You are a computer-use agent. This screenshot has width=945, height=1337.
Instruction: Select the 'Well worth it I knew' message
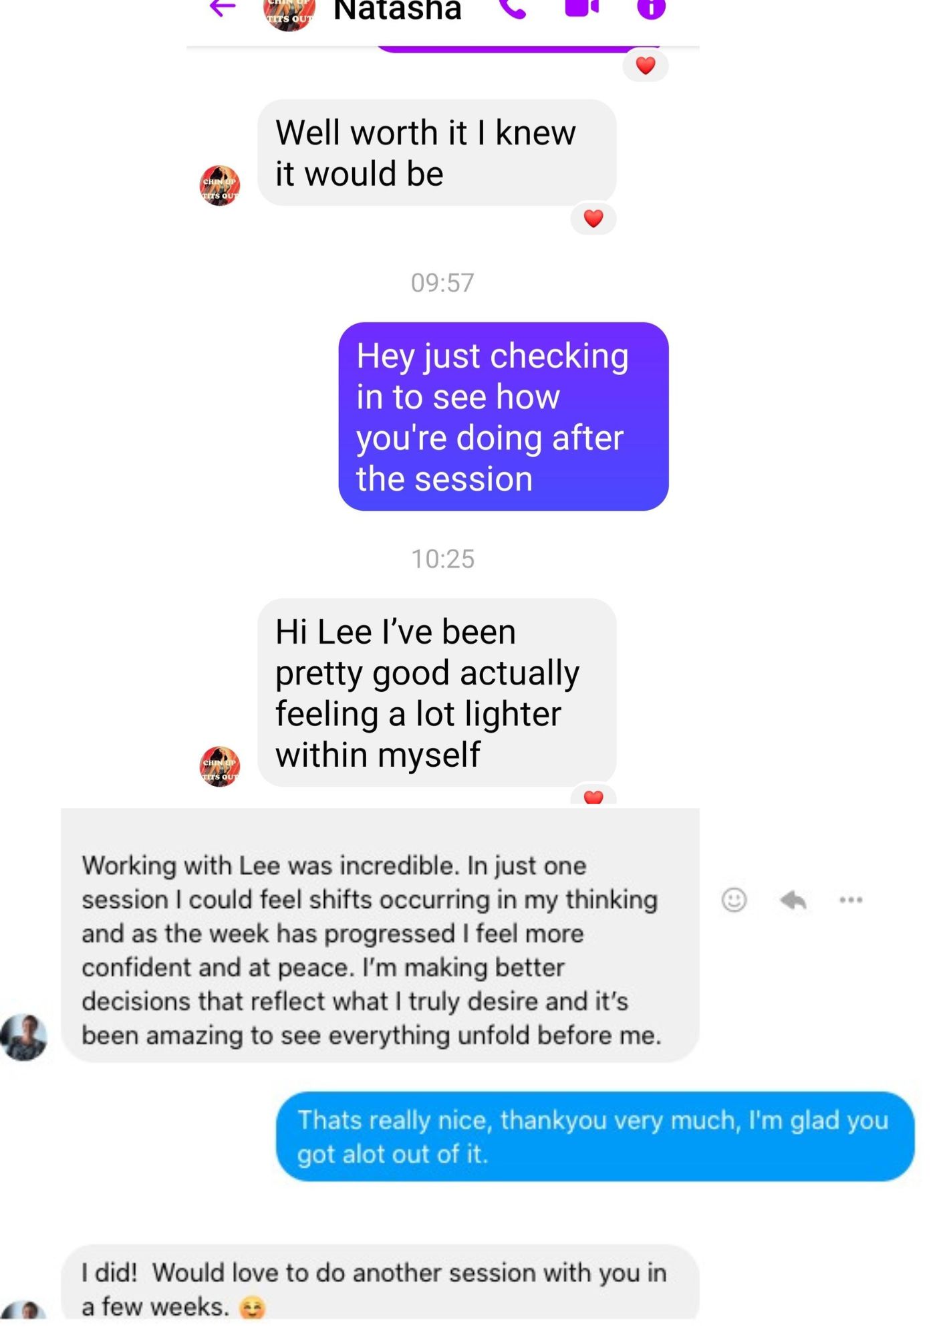pos(436,152)
